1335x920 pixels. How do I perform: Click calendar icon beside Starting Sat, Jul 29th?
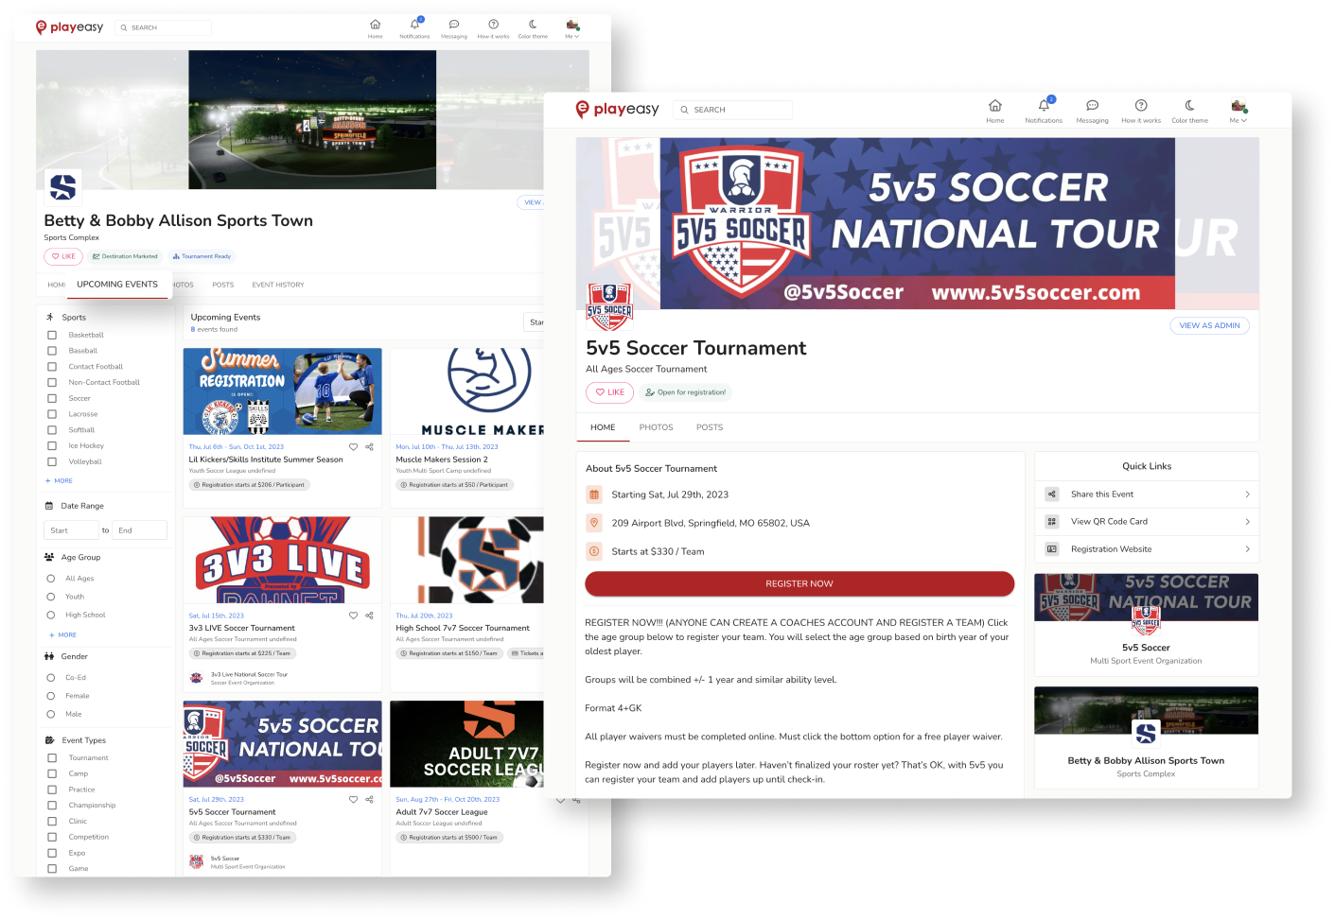[594, 494]
